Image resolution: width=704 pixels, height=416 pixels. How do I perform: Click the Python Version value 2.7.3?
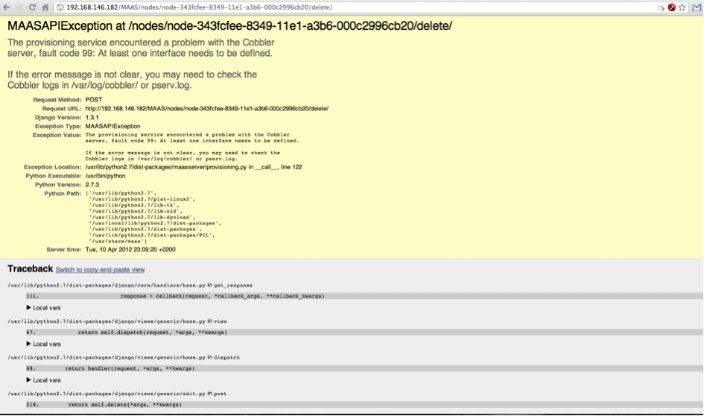pyautogui.click(x=92, y=185)
